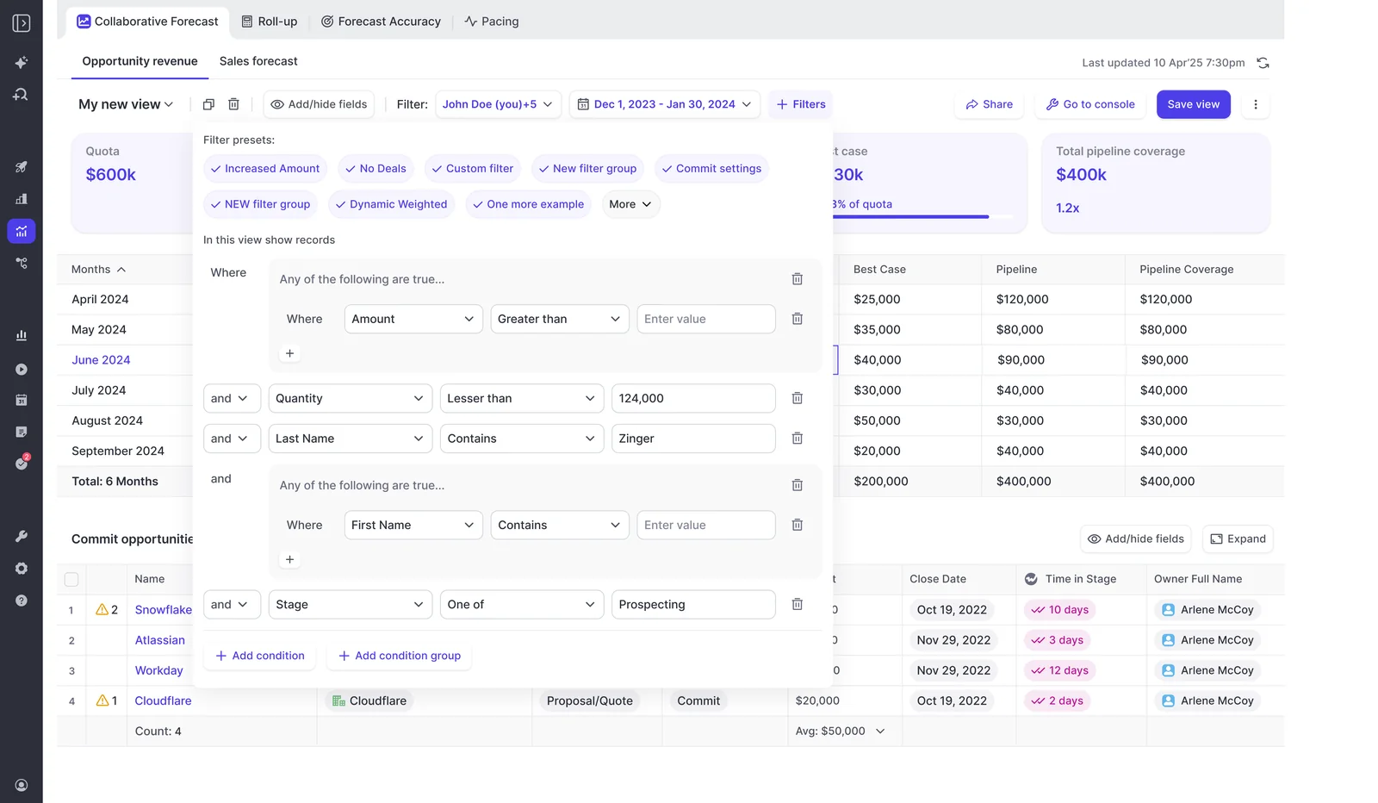This screenshot has height=803, width=1378.
Task: Check the select-all checkbox in opportunities table
Action: (x=71, y=580)
